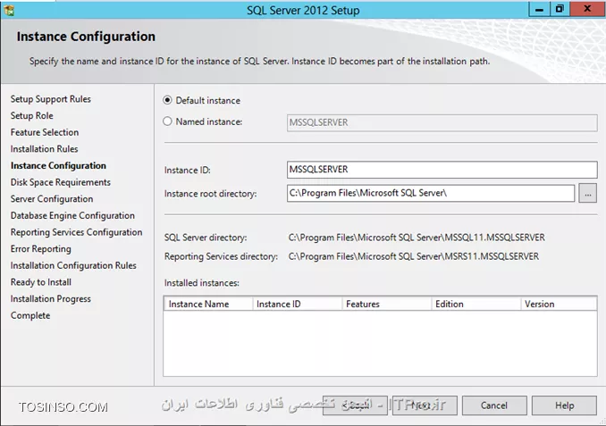The height and width of the screenshot is (426, 606).
Task: Sort by Instance Name column header
Action: (x=208, y=304)
